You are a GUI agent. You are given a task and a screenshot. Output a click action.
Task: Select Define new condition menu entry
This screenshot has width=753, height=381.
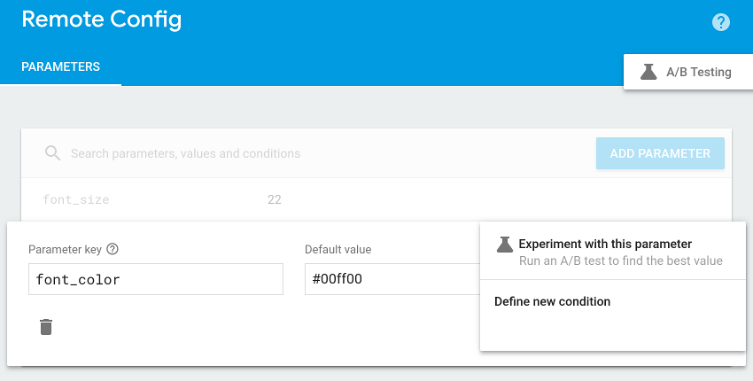click(552, 301)
